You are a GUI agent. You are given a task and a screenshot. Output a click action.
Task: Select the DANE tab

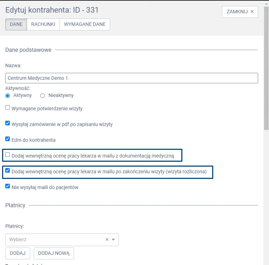tap(16, 25)
